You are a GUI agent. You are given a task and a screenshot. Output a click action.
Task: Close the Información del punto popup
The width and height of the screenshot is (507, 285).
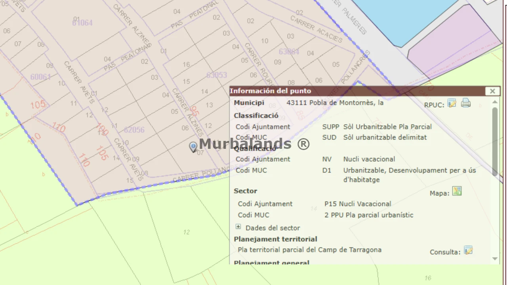[492, 91]
